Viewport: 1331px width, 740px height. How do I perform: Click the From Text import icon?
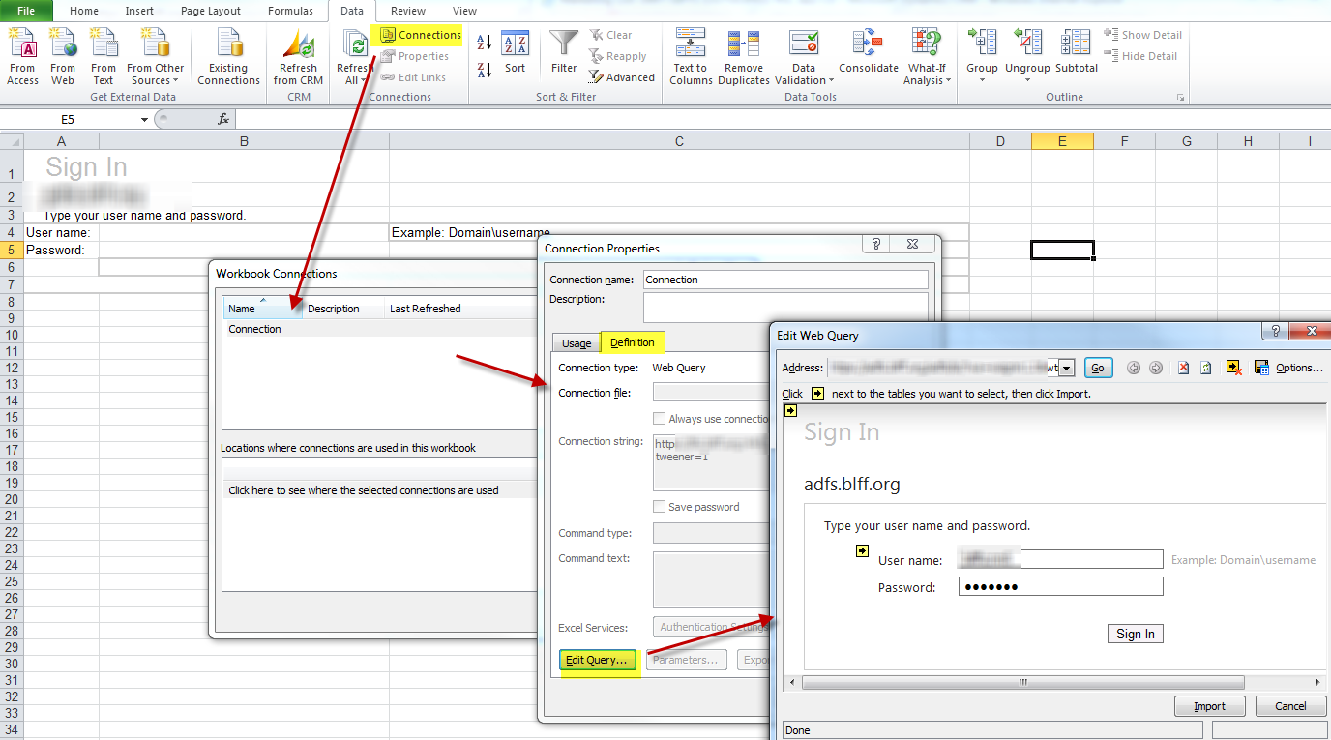click(104, 56)
